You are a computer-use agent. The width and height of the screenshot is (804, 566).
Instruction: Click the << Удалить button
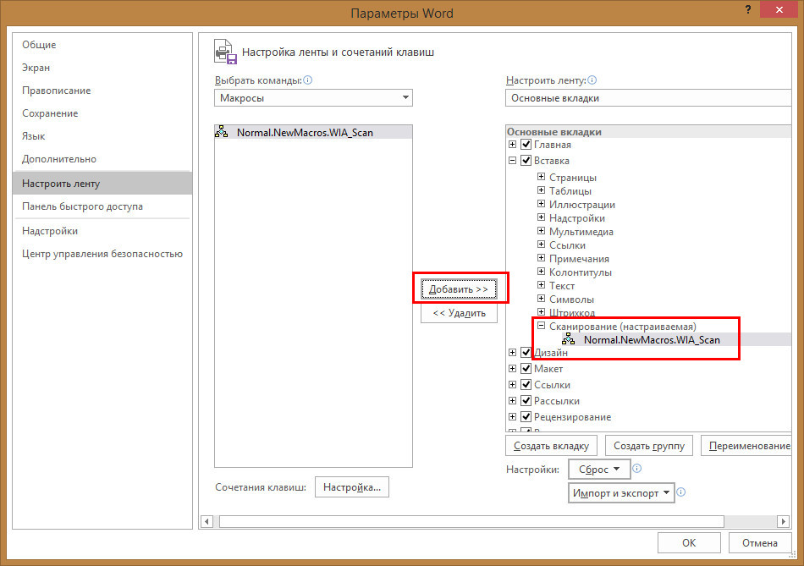(459, 313)
